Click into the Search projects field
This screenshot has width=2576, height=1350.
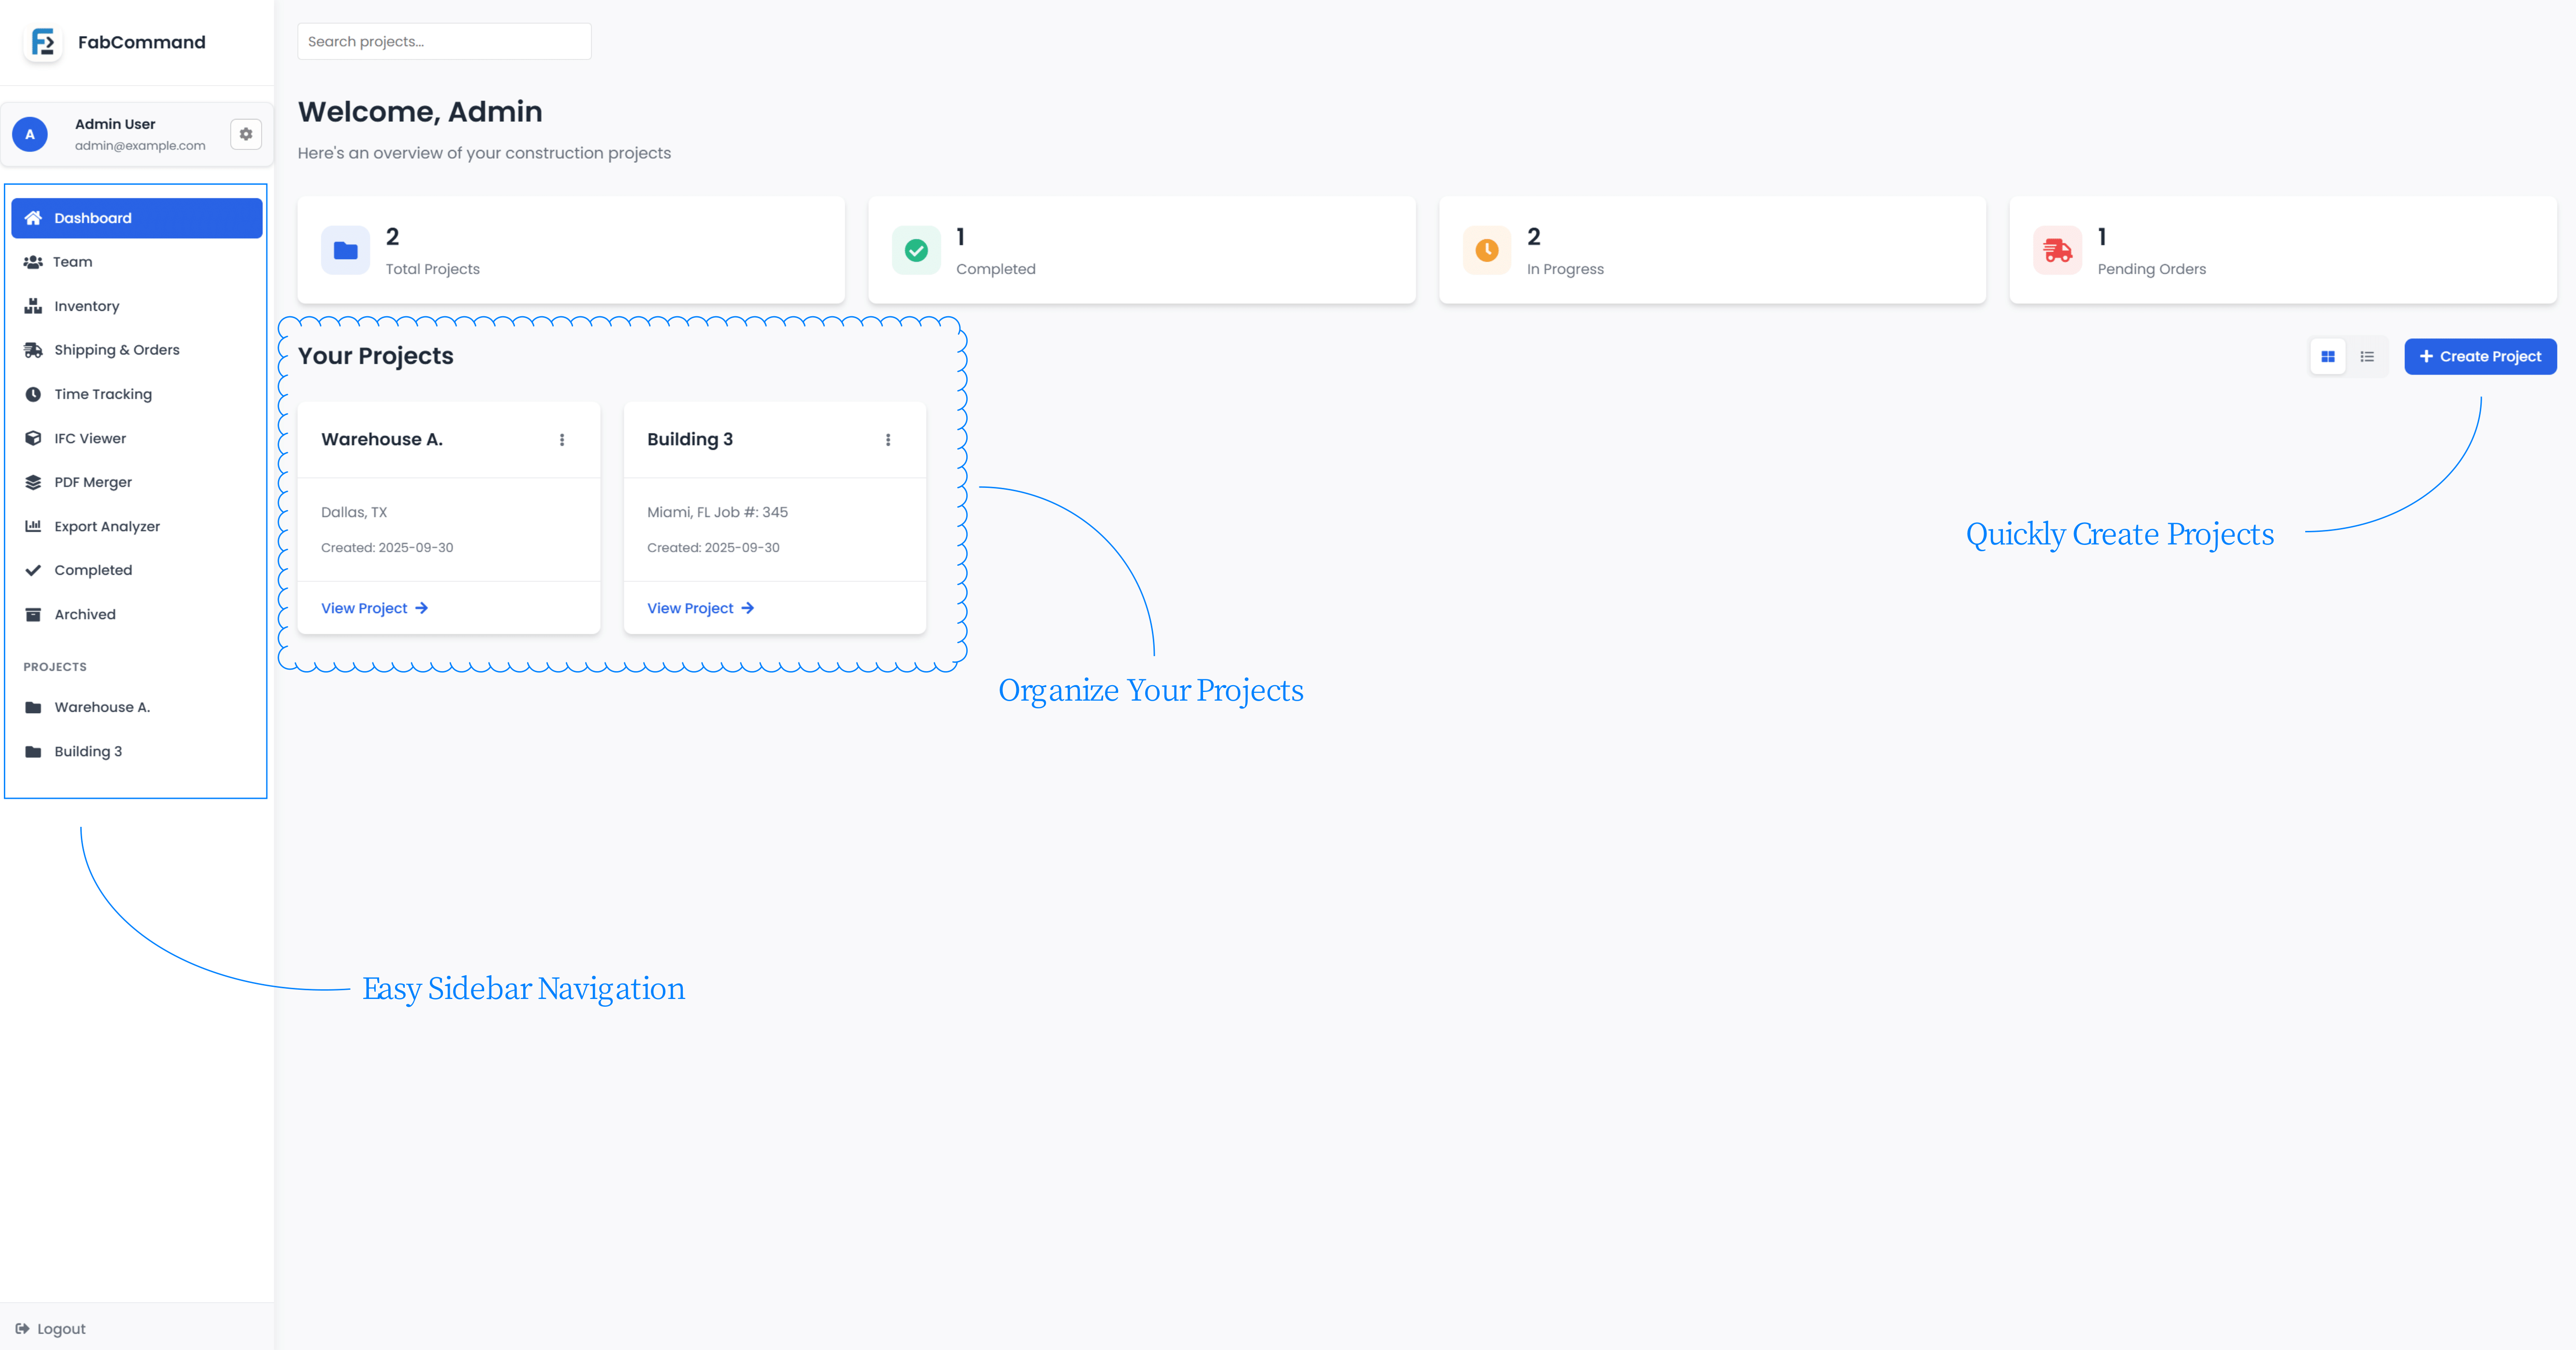[444, 42]
